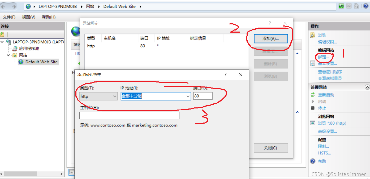Click the 端口 port input field
This screenshot has height=179, width=370.
[203, 96]
